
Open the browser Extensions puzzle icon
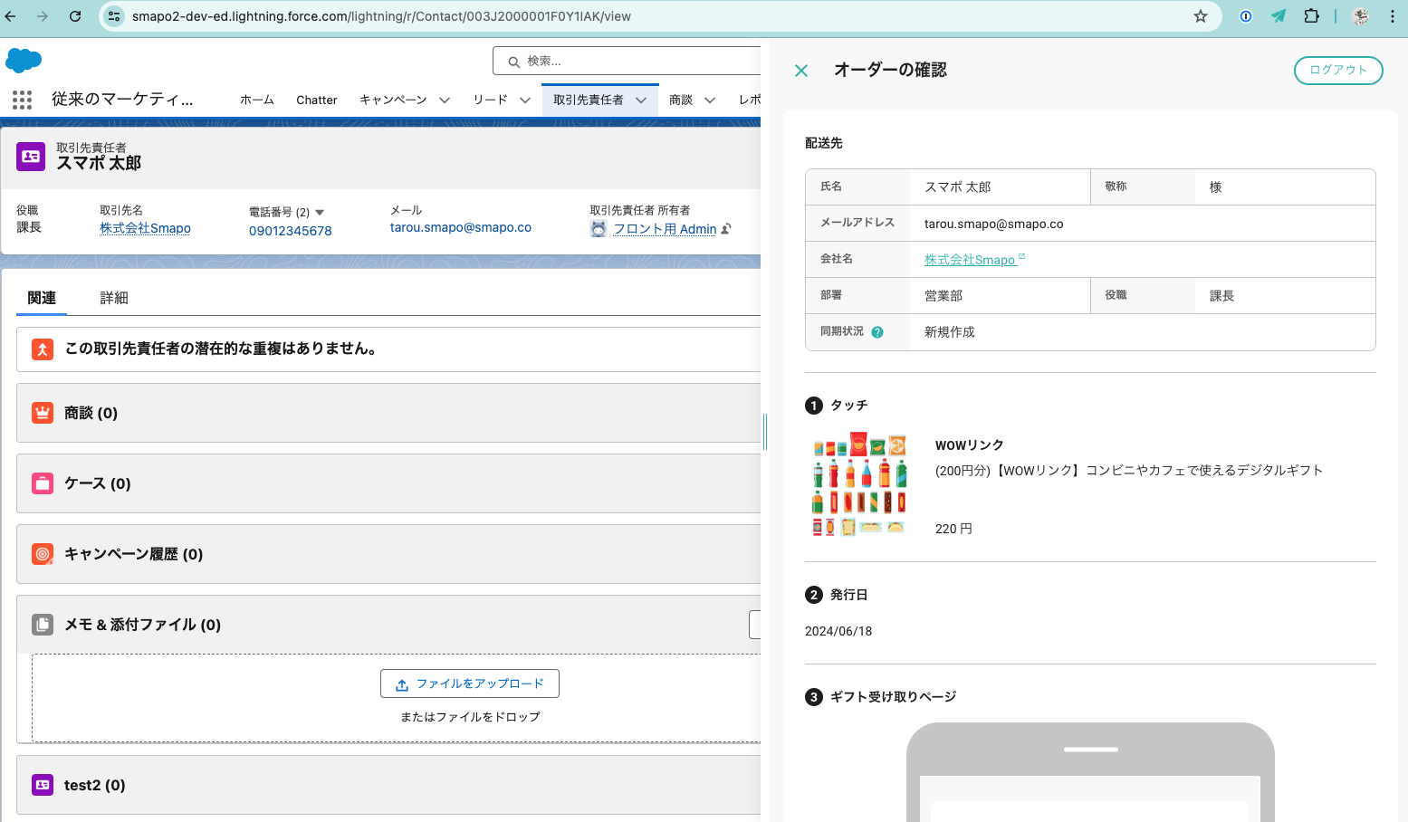(x=1311, y=16)
